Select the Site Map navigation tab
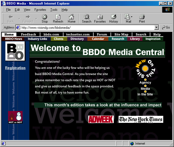 (121, 34)
